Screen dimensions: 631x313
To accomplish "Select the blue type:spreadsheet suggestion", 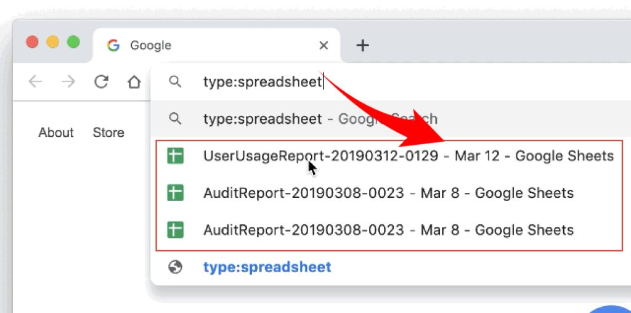I will click(267, 267).
